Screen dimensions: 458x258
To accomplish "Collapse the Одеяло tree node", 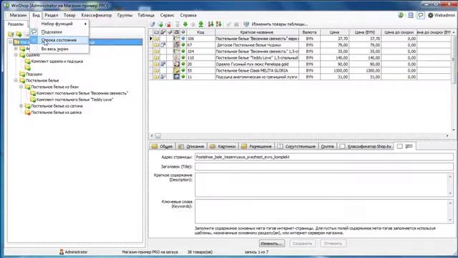I will pyautogui.click(x=16, y=55).
